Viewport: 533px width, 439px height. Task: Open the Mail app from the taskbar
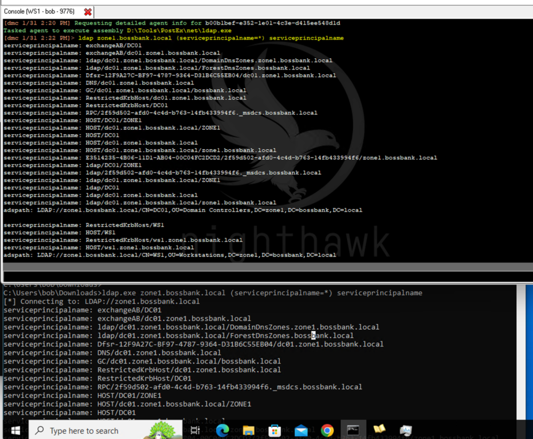301,430
